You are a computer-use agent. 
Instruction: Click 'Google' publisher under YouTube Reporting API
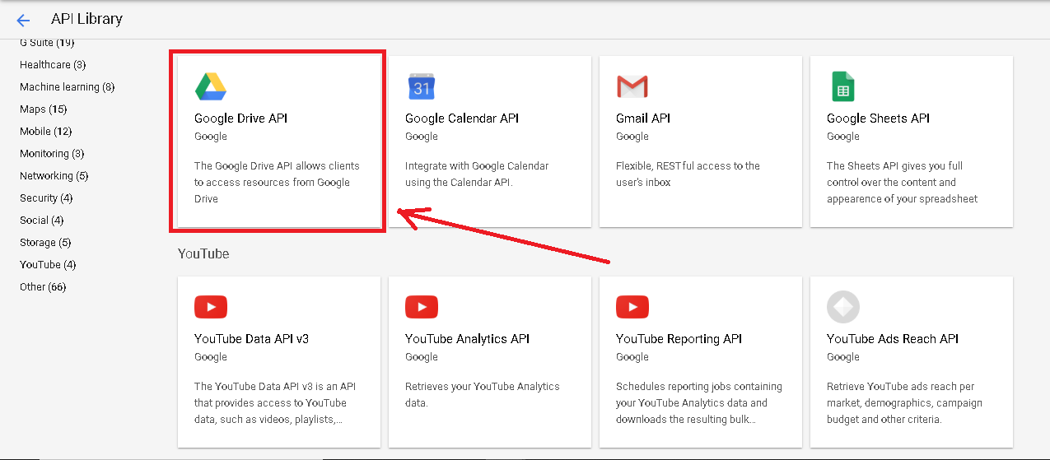point(632,357)
